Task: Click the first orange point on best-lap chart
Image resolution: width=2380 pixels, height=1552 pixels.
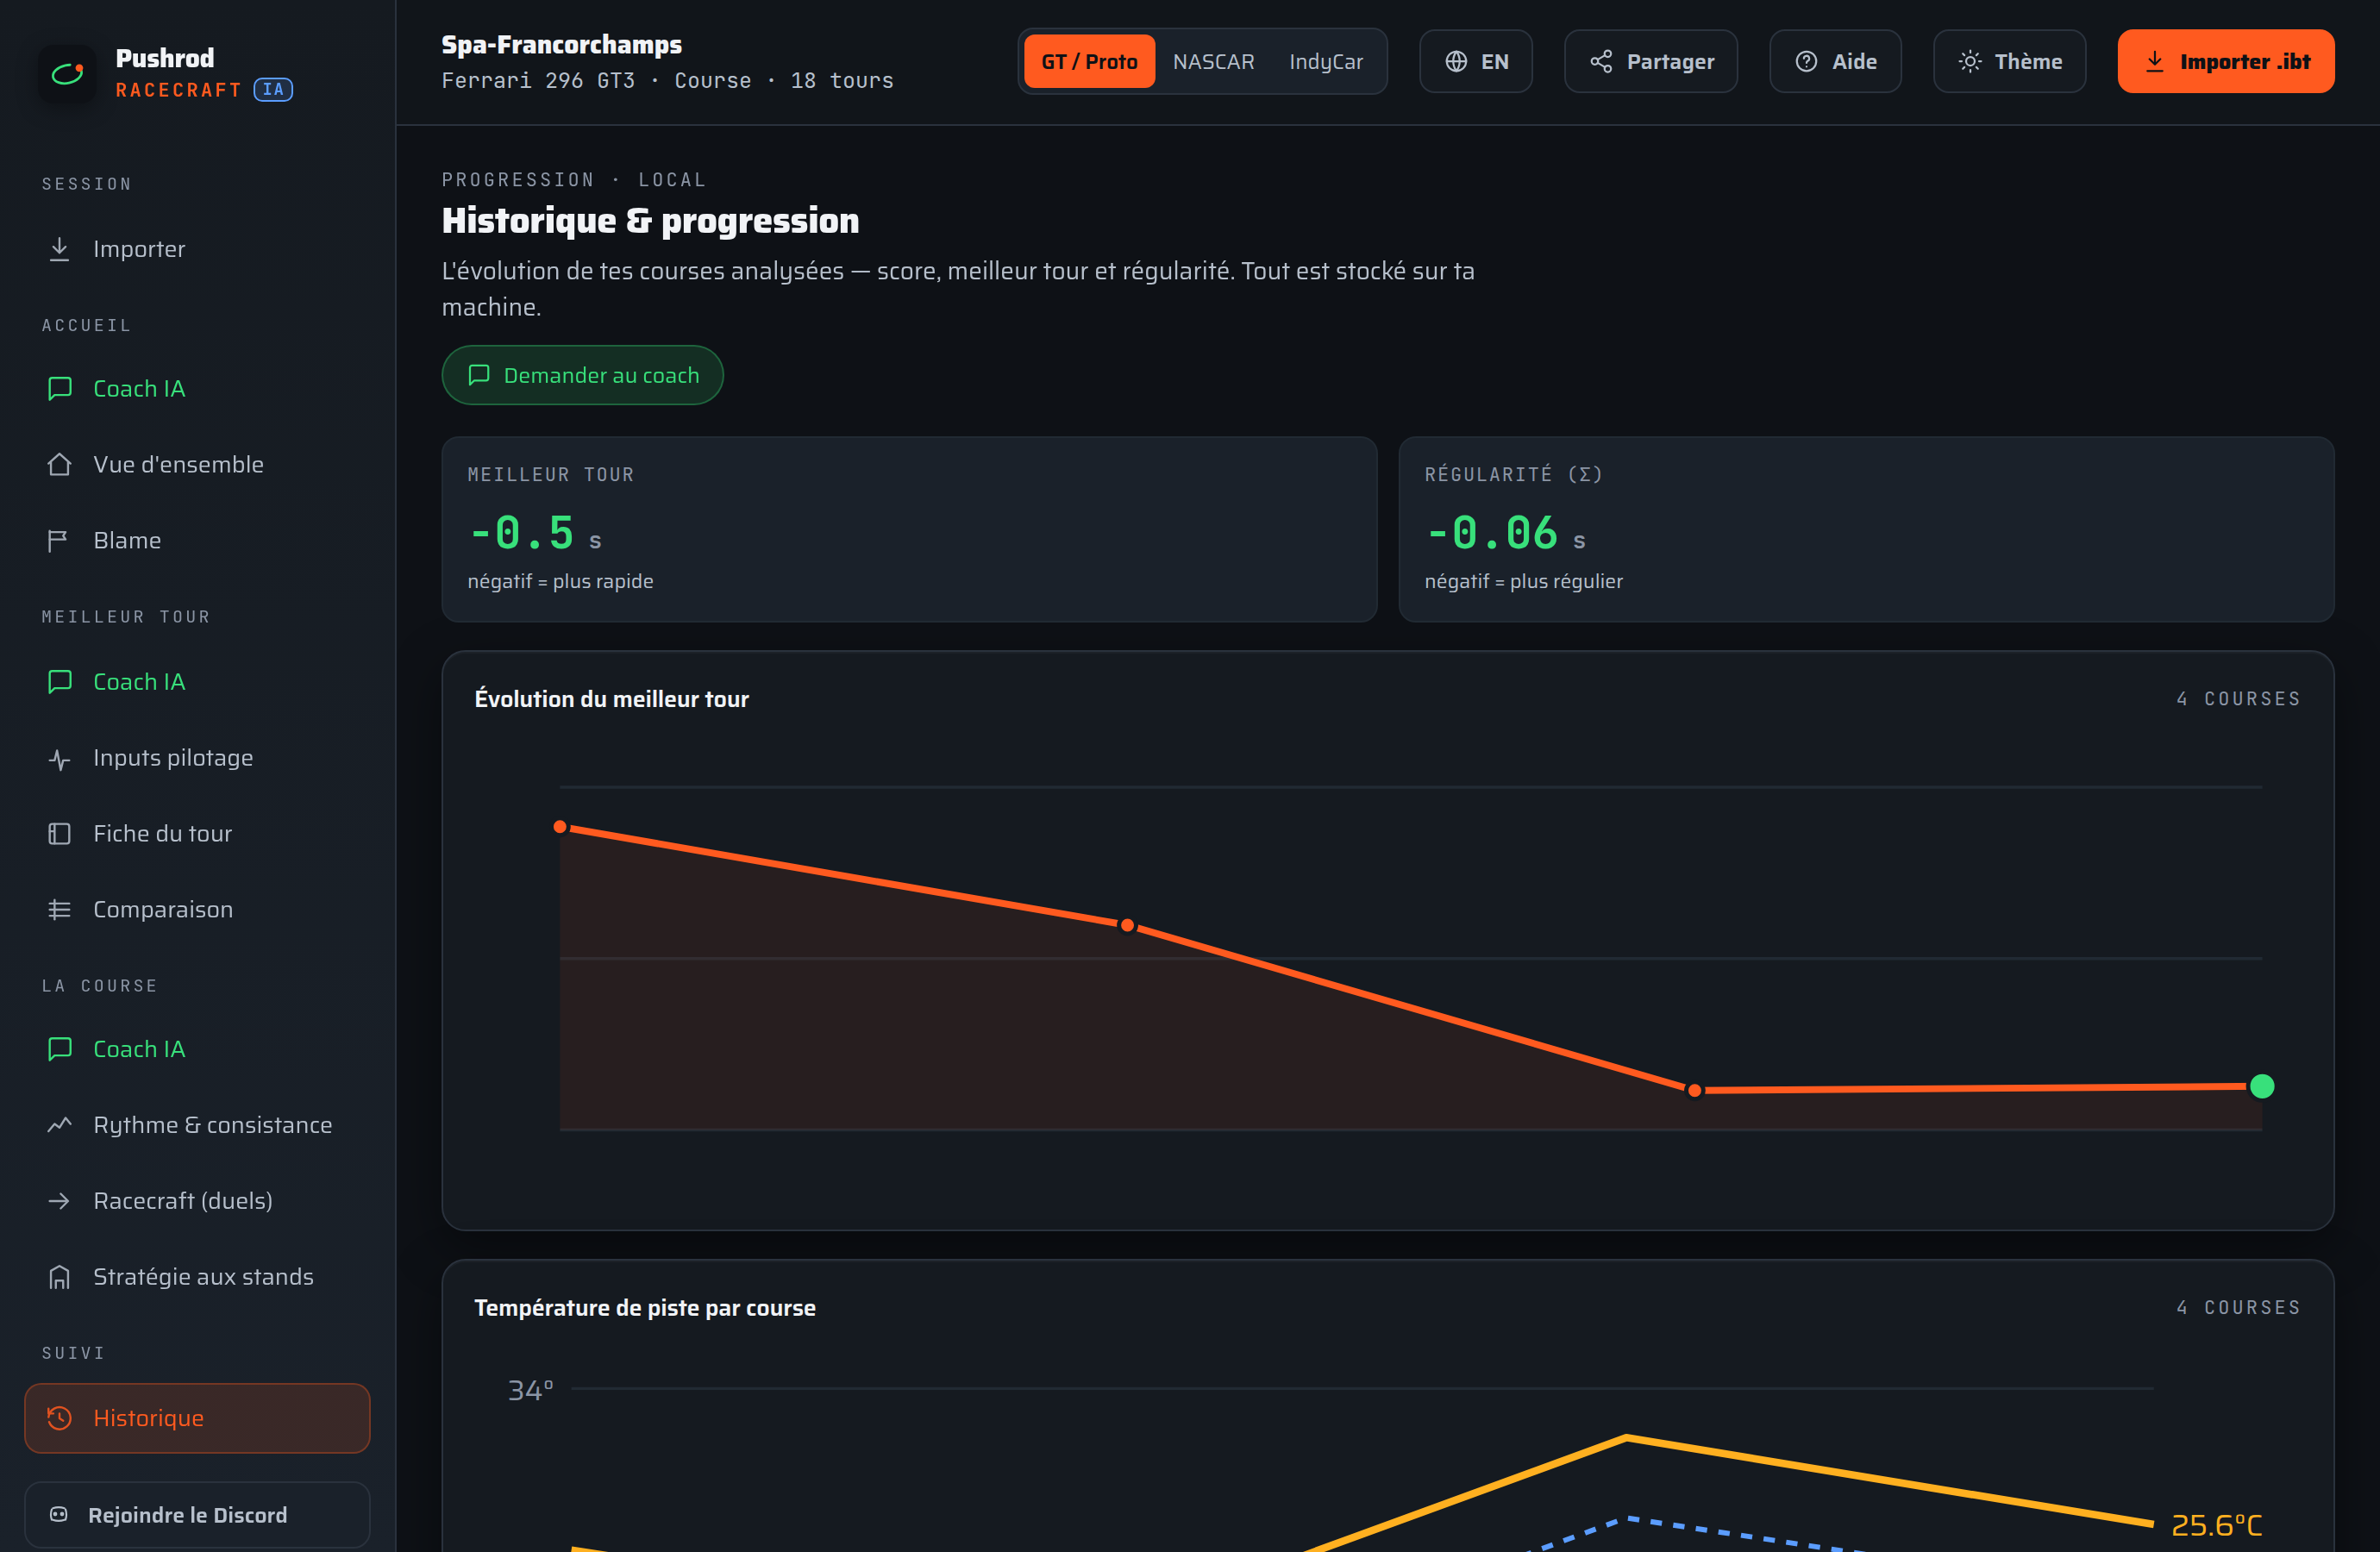Action: [x=560, y=827]
